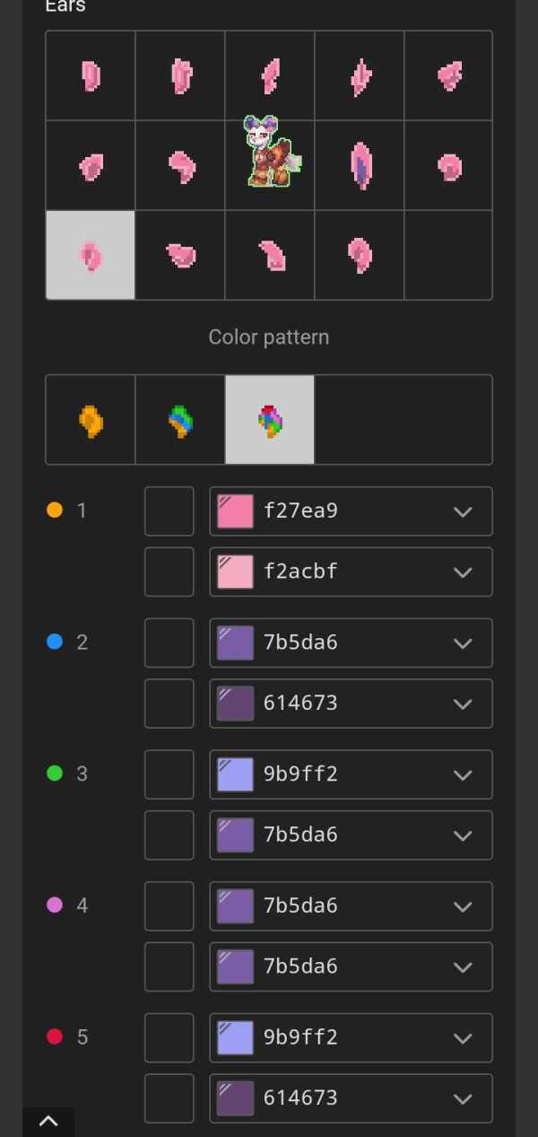Image resolution: width=538 pixels, height=1137 pixels.
Task: Choose the currently highlighted ear style thumbnail
Action: (91, 256)
